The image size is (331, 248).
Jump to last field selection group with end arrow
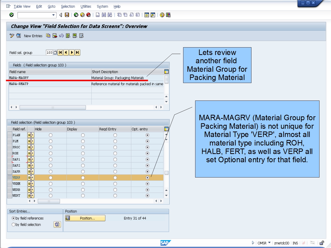(77, 52)
